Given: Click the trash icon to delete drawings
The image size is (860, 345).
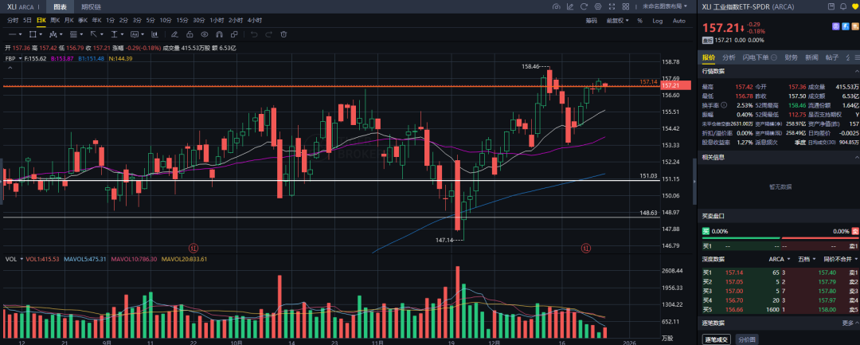Looking at the screenshot, I should pyautogui.click(x=283, y=34).
